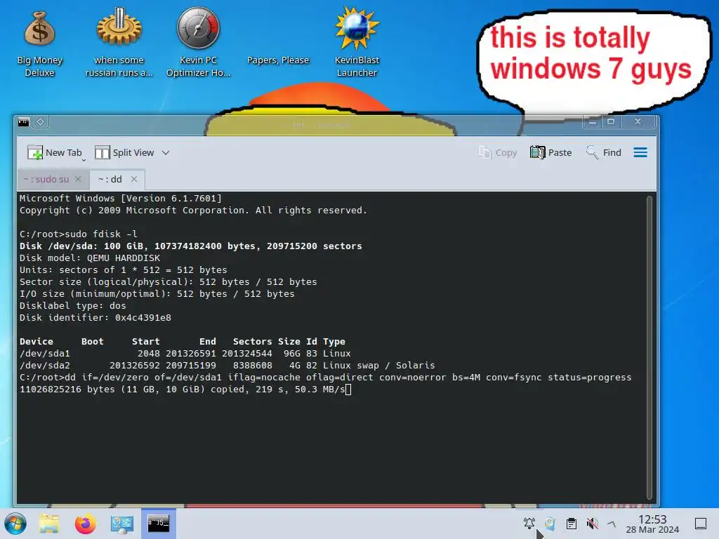Click the Split View button

point(125,152)
